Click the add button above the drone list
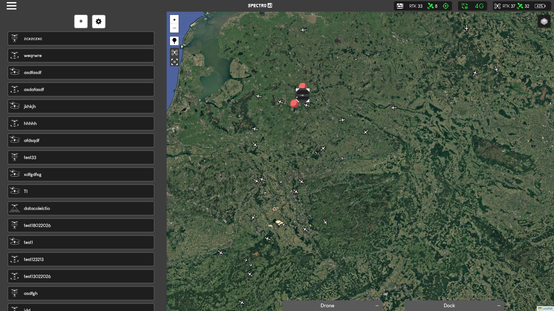Viewport: 554px width, 311px height. (81, 21)
